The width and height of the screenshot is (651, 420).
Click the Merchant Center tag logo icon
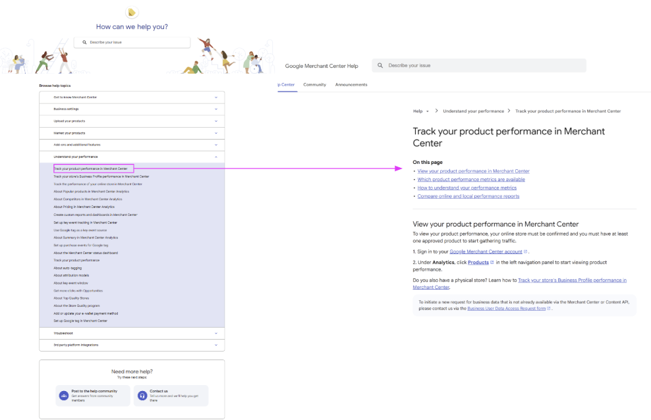click(132, 13)
